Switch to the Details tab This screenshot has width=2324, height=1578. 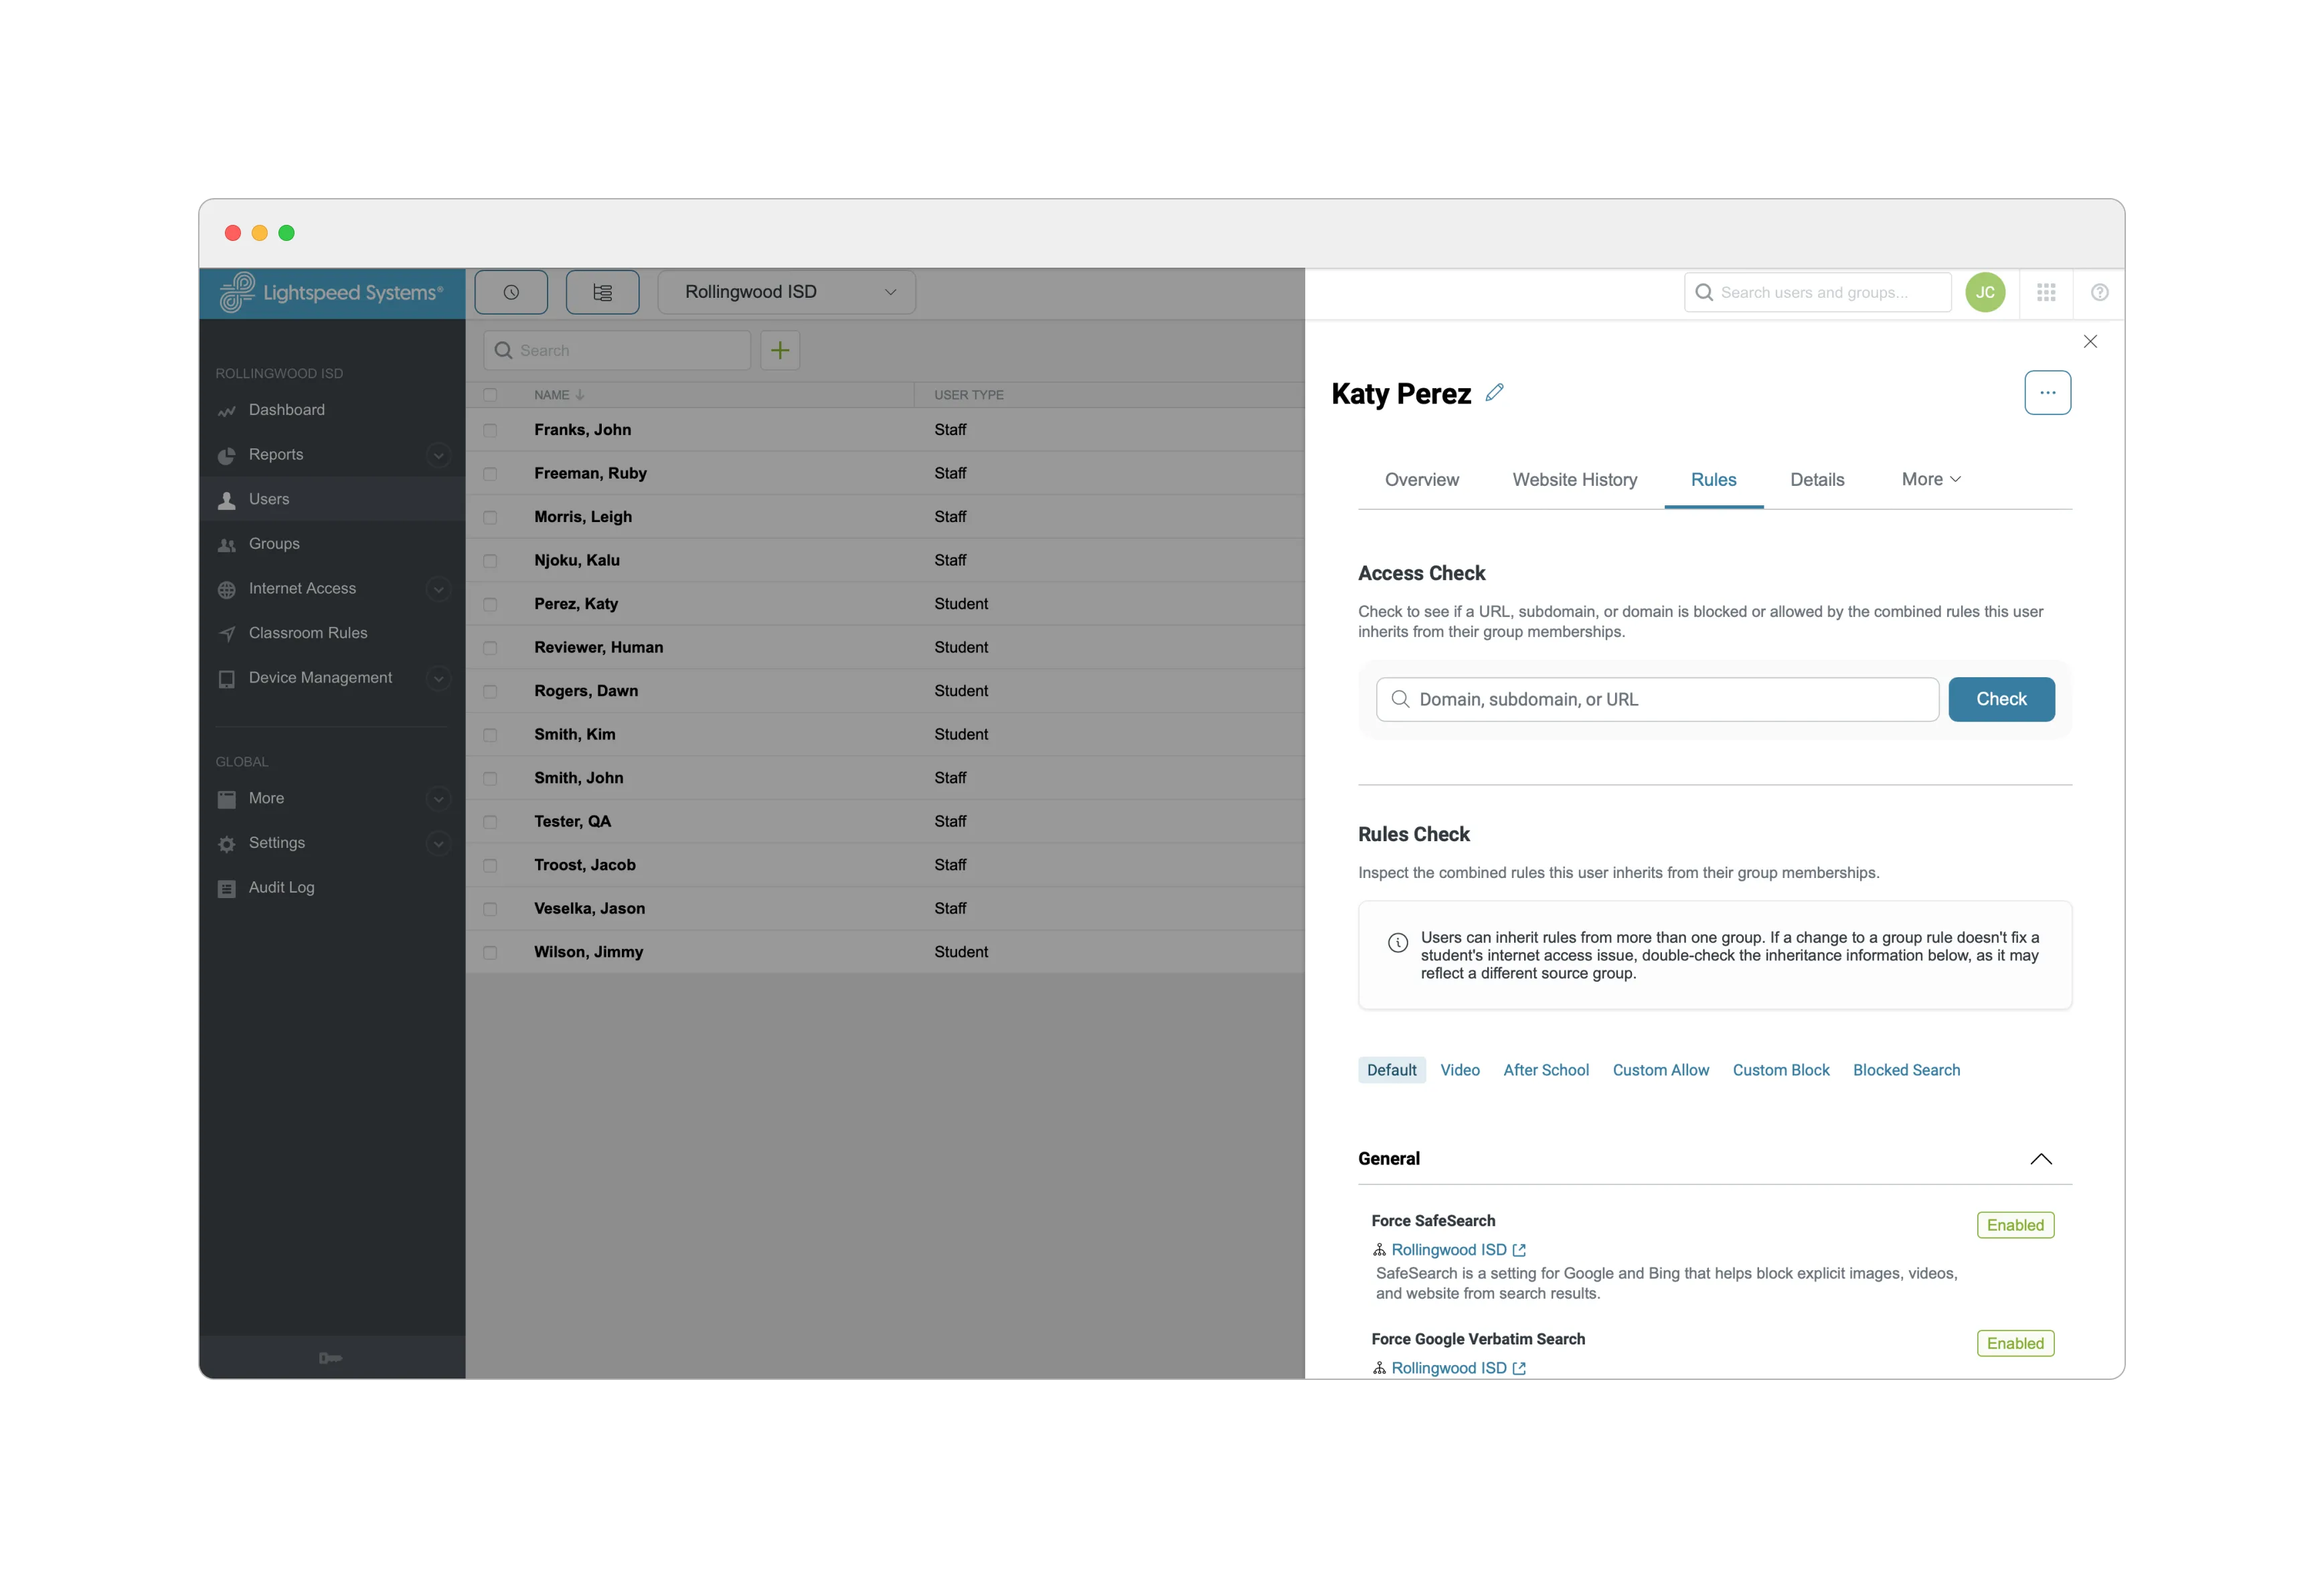point(1816,480)
